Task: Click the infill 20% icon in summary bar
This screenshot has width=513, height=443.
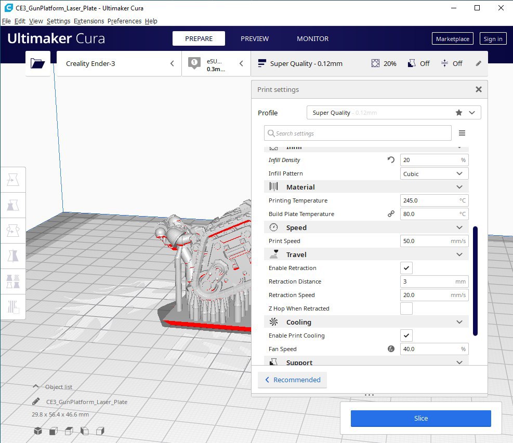Action: tap(375, 63)
